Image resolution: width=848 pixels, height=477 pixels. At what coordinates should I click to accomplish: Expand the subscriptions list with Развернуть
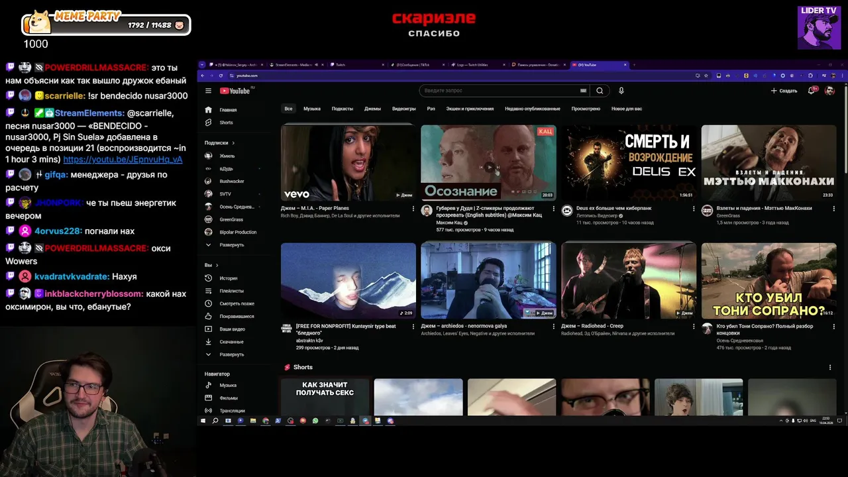point(231,244)
